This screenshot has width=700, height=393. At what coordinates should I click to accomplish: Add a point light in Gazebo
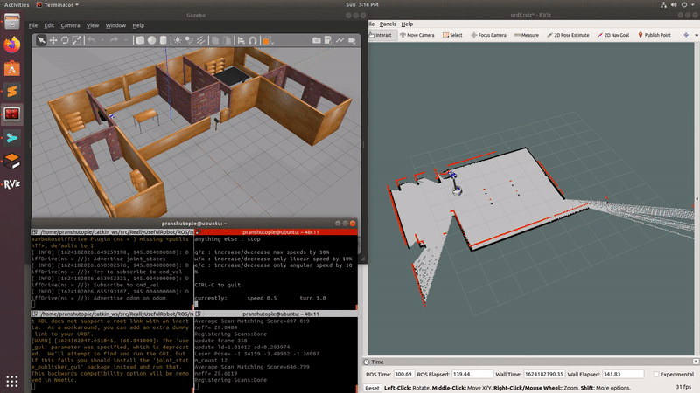pyautogui.click(x=178, y=40)
